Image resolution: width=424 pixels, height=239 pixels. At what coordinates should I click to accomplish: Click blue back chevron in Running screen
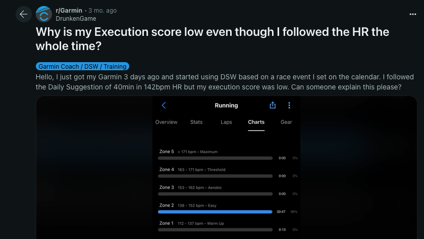tap(164, 105)
